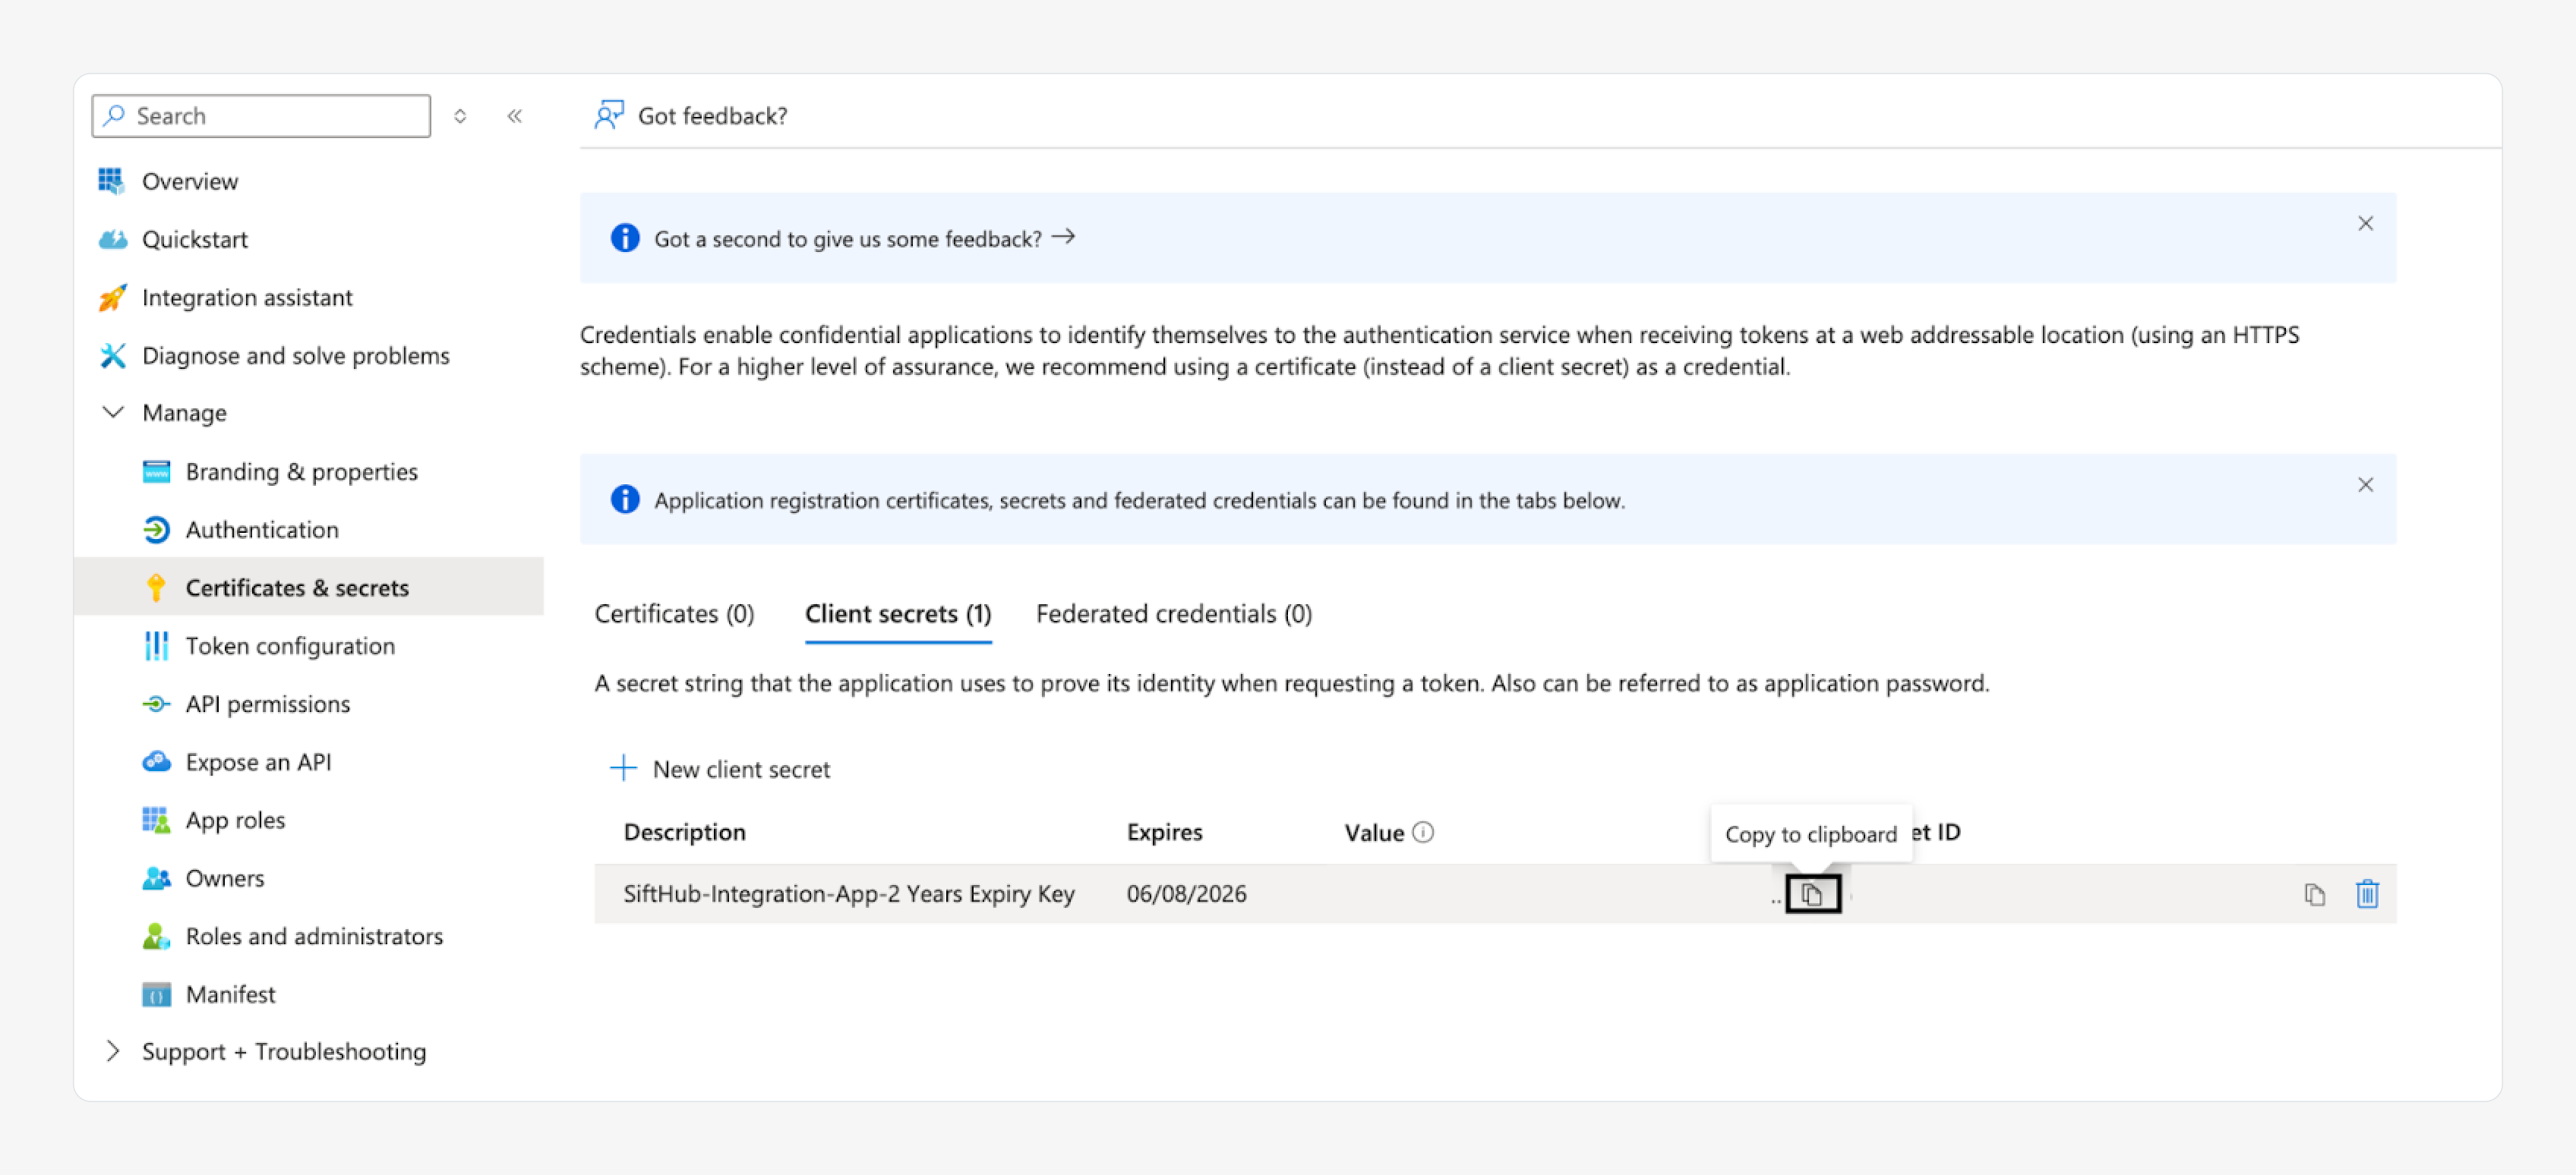
Task: Dismiss the application registration info banner
Action: (2365, 484)
